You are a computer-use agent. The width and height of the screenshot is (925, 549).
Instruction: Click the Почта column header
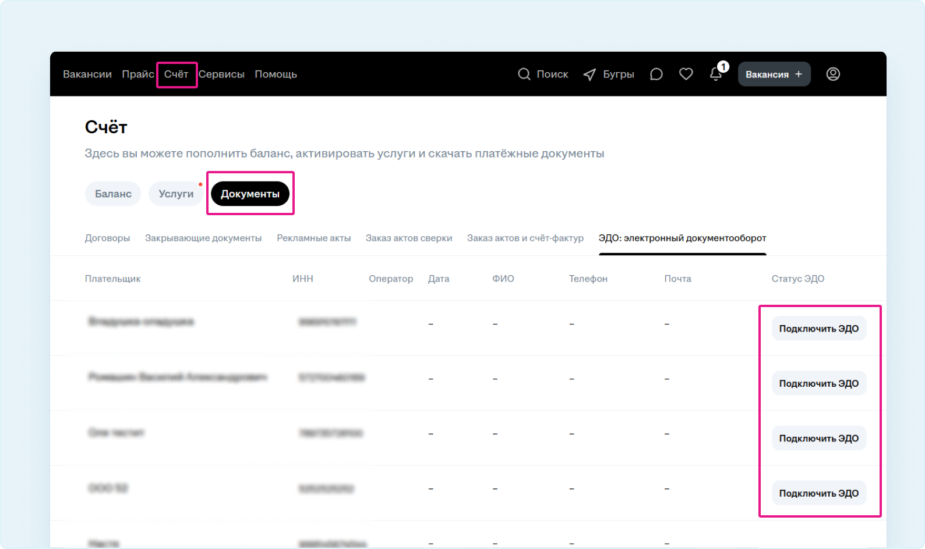[678, 279]
